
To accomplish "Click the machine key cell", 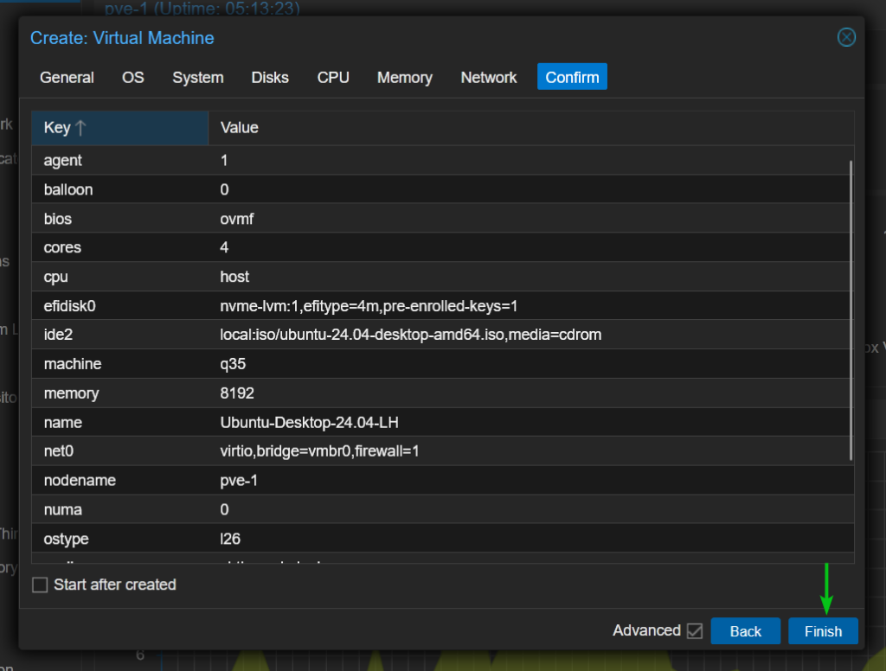I will pyautogui.click(x=73, y=364).
